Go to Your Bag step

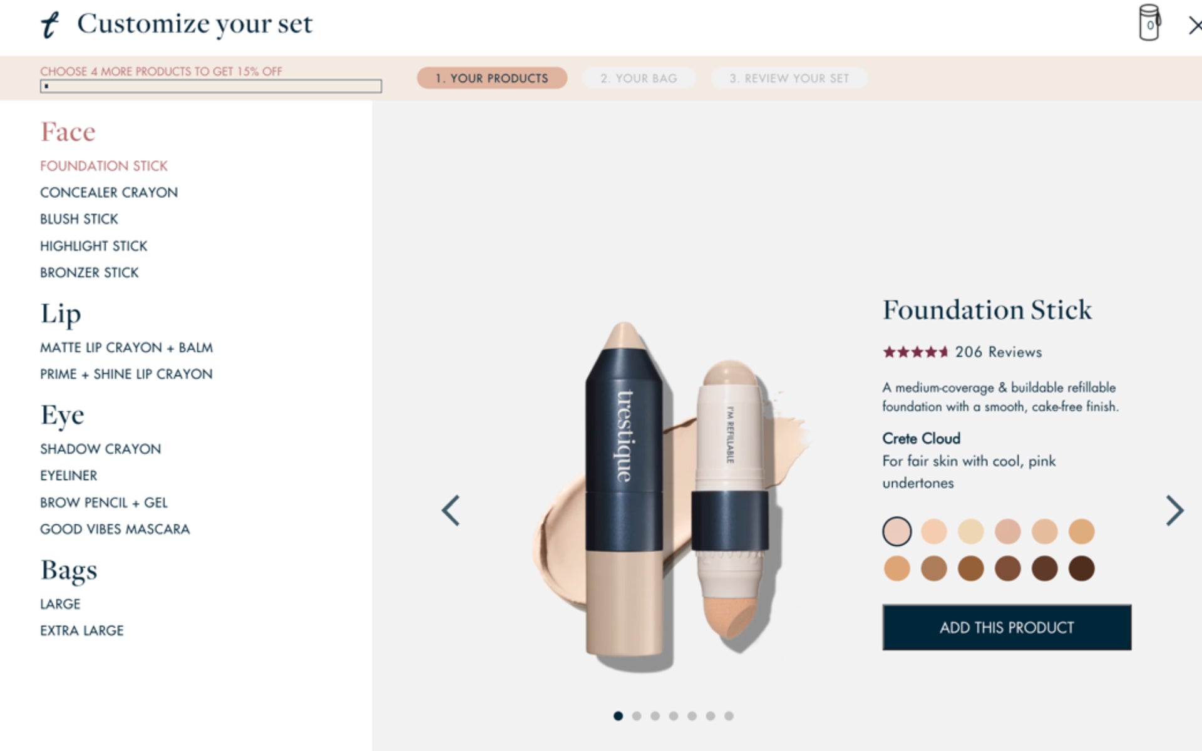click(639, 78)
